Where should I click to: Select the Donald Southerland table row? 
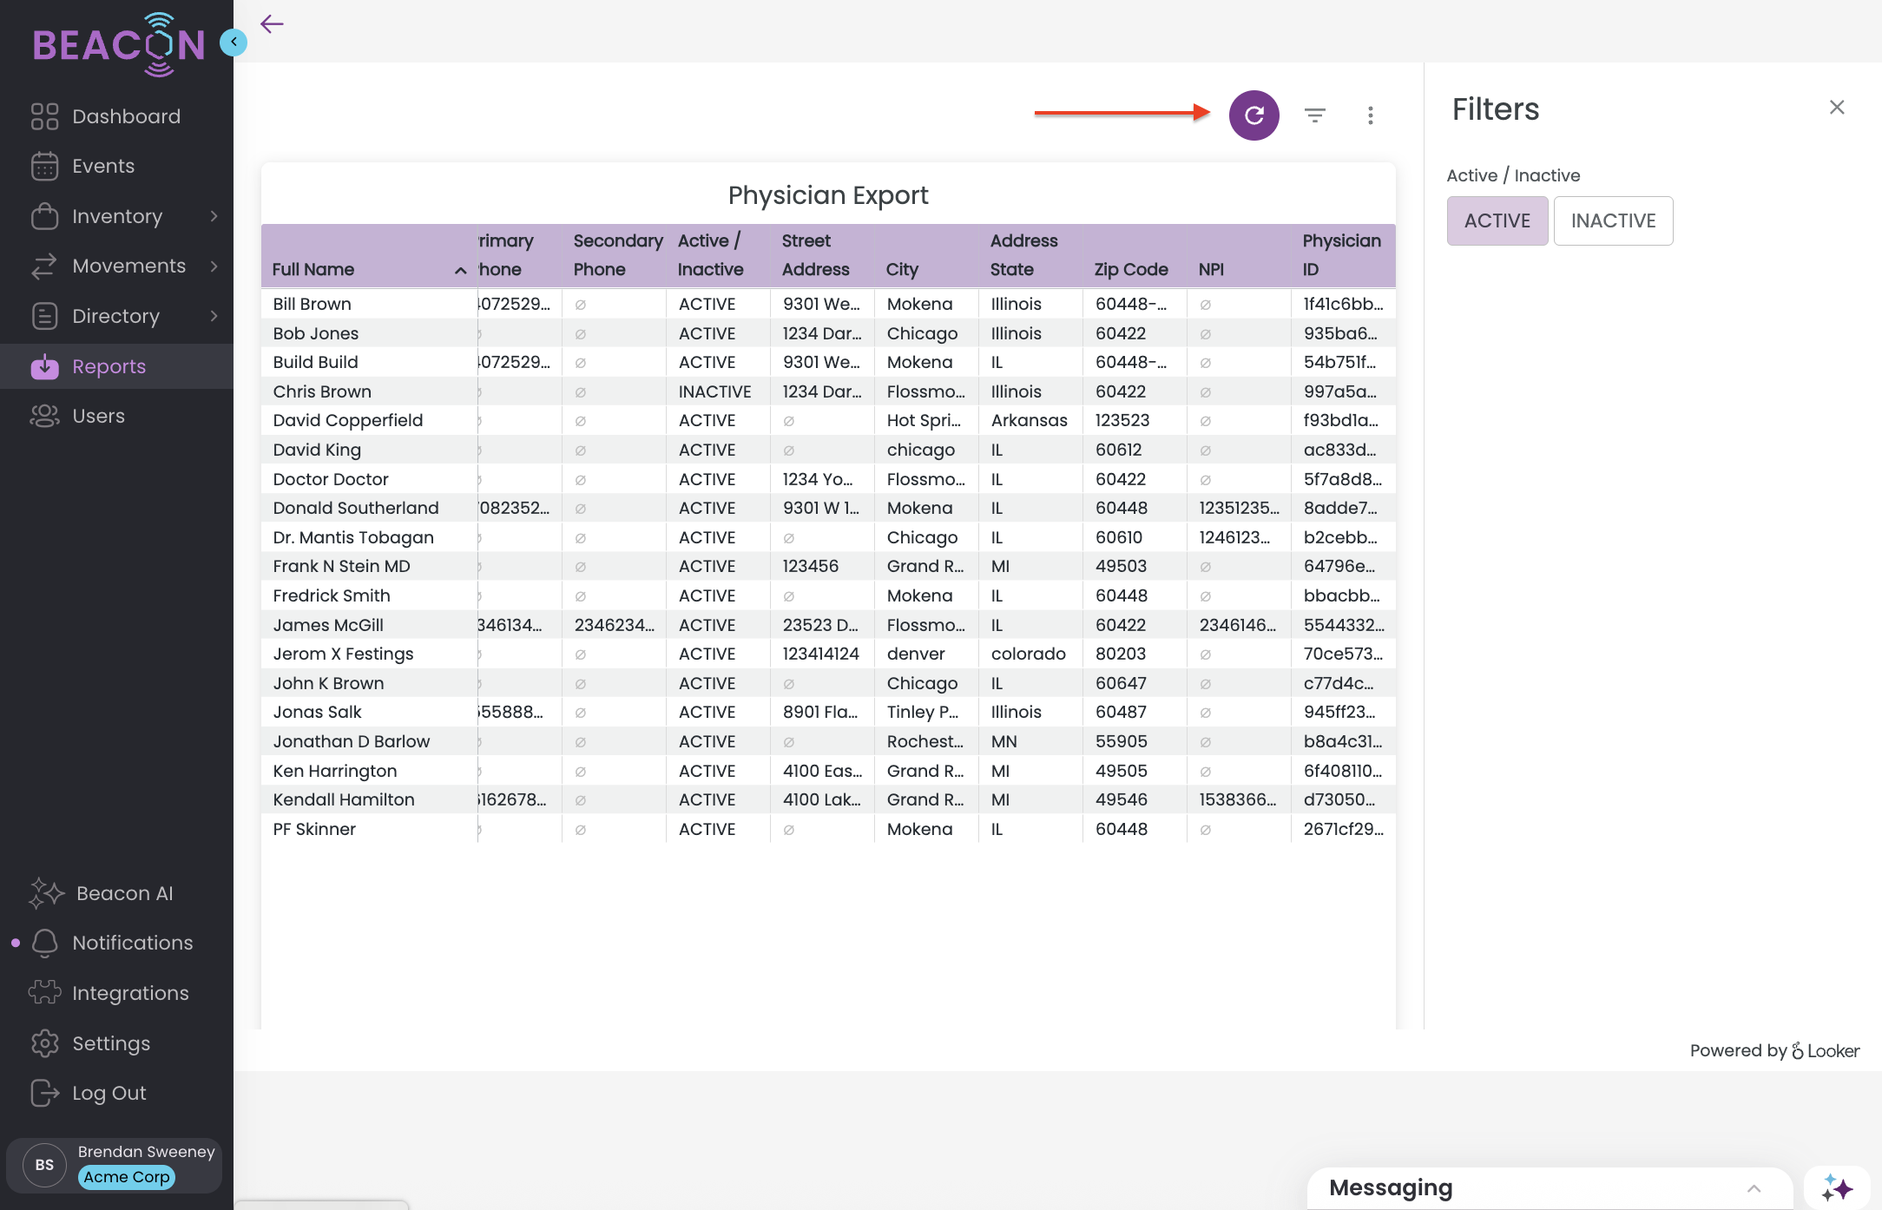tap(355, 508)
